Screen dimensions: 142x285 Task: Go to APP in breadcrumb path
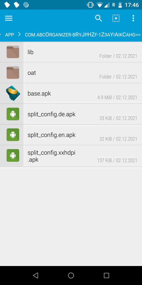[x=10, y=35]
